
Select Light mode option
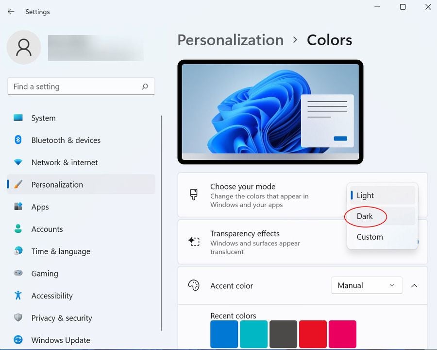point(383,195)
